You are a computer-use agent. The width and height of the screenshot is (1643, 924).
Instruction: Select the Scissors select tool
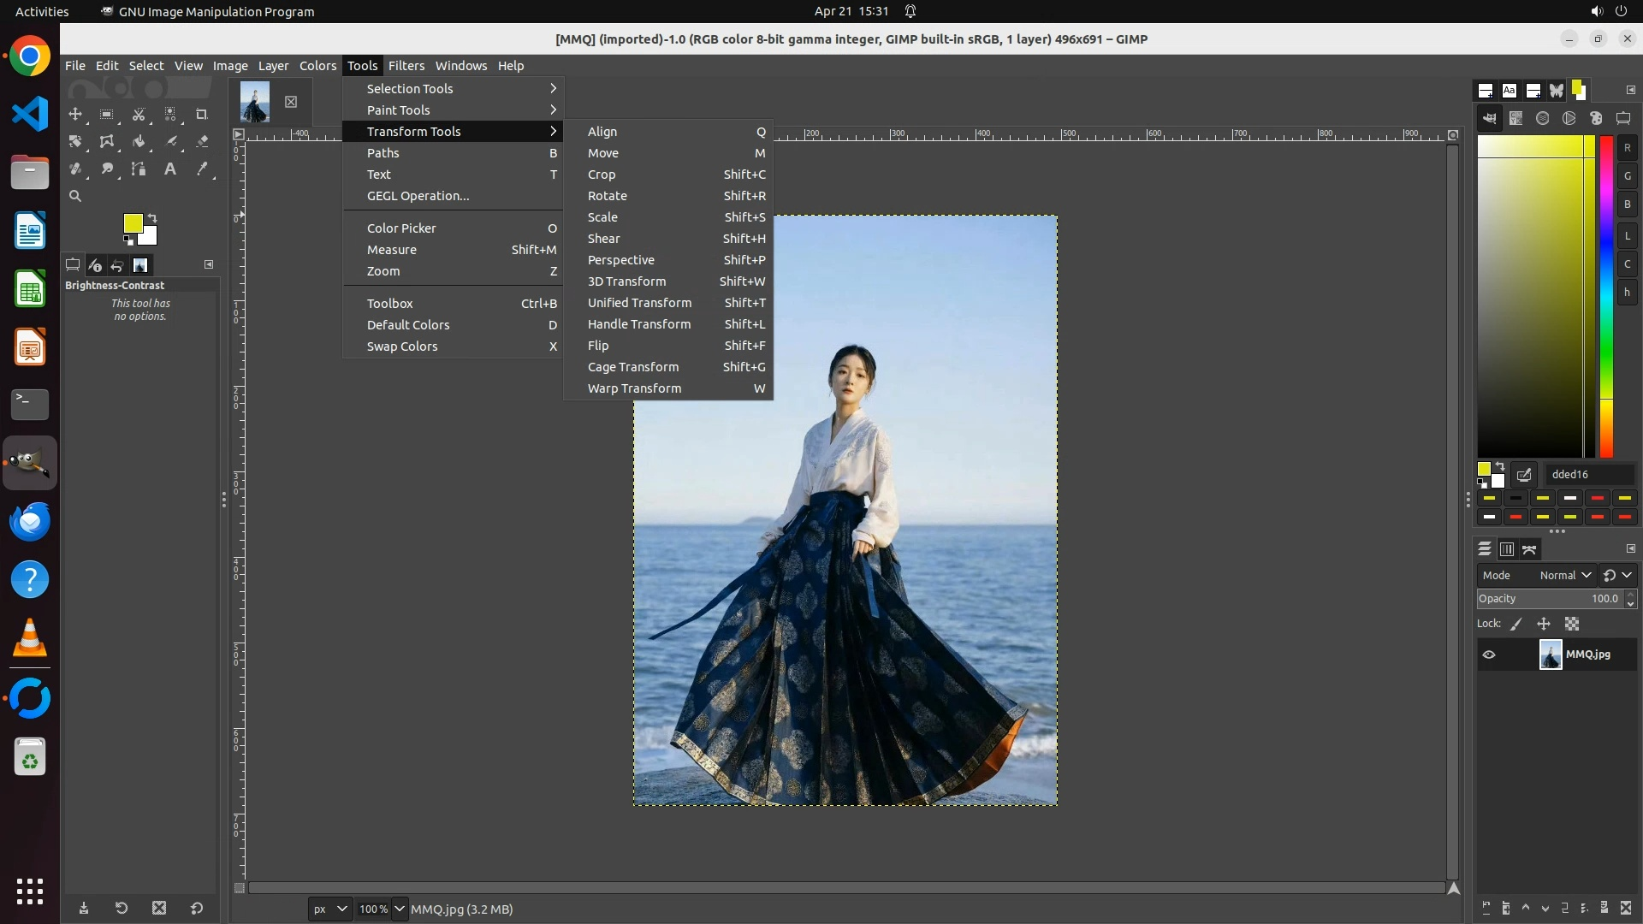coord(139,114)
